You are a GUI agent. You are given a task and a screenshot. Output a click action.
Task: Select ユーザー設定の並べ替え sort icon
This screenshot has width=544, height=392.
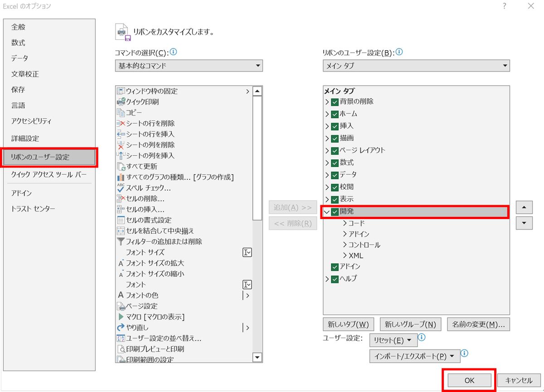(121, 338)
